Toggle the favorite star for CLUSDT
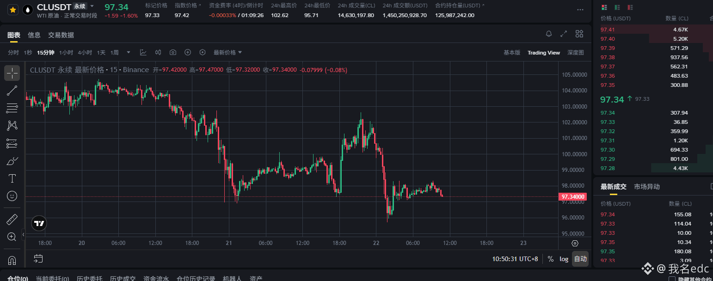Viewport: 713px width, 281px height. [13, 10]
